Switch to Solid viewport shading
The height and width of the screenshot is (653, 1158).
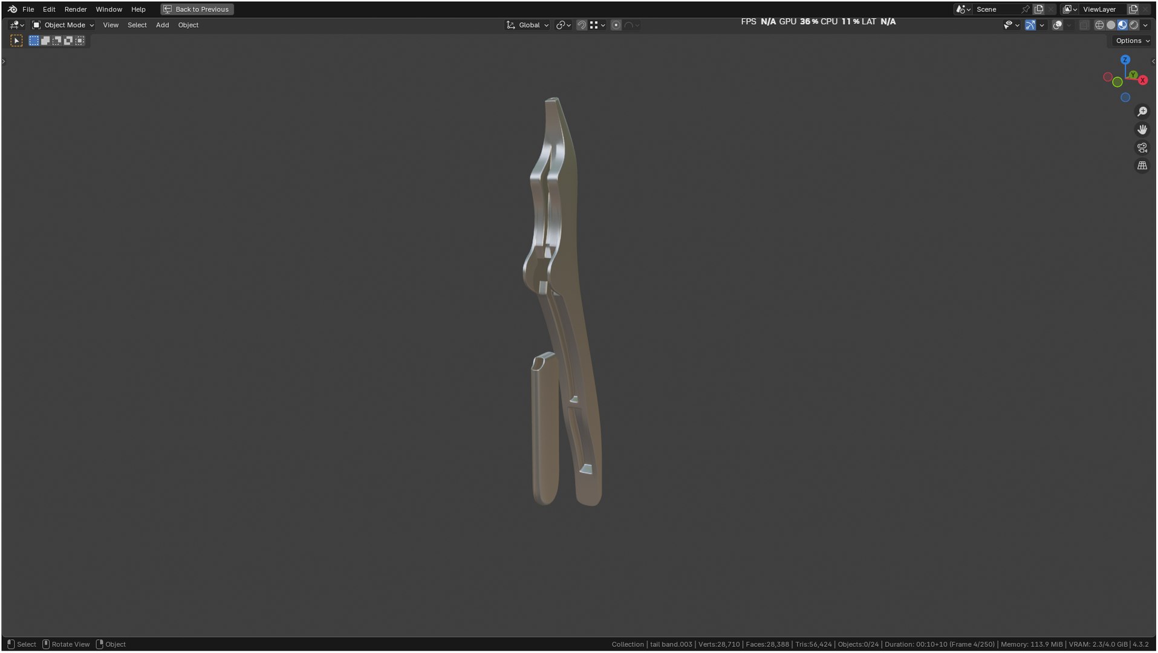point(1111,25)
